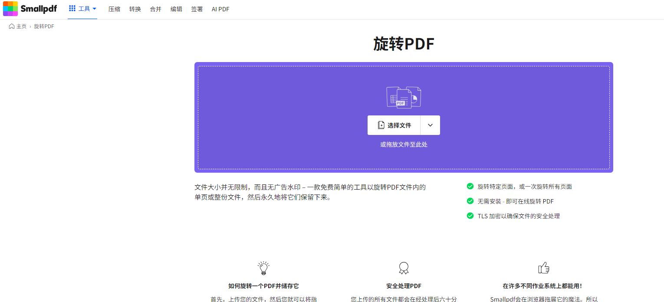664x302 pixels.
Task: Select the AI PDF menu item
Action: 220,9
